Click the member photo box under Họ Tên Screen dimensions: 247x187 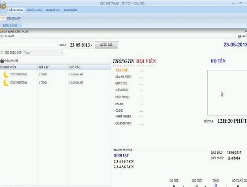pyautogui.click(x=227, y=93)
